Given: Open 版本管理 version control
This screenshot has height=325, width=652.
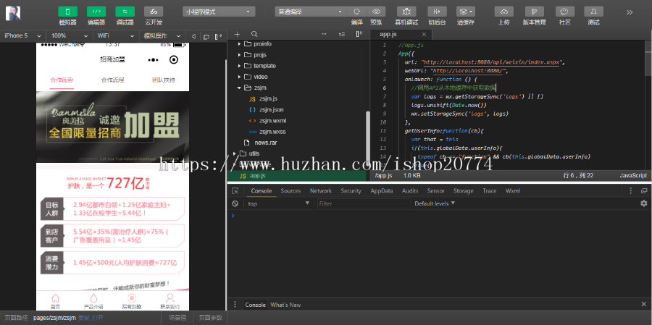Looking at the screenshot, I should point(534,12).
